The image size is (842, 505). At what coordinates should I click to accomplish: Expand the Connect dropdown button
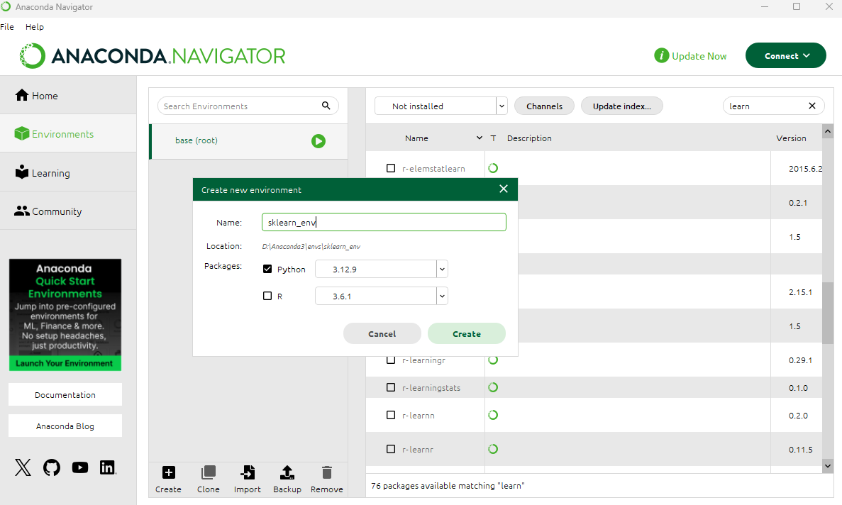(x=786, y=55)
